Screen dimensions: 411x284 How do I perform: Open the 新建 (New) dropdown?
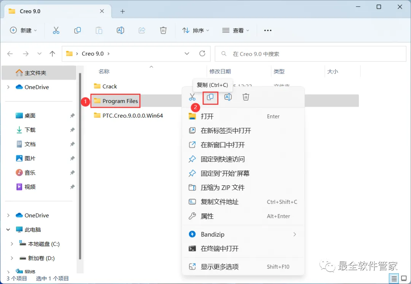coord(23,30)
